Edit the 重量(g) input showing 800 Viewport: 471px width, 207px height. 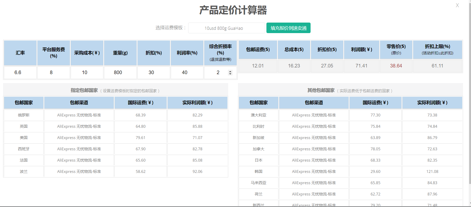pyautogui.click(x=120, y=73)
